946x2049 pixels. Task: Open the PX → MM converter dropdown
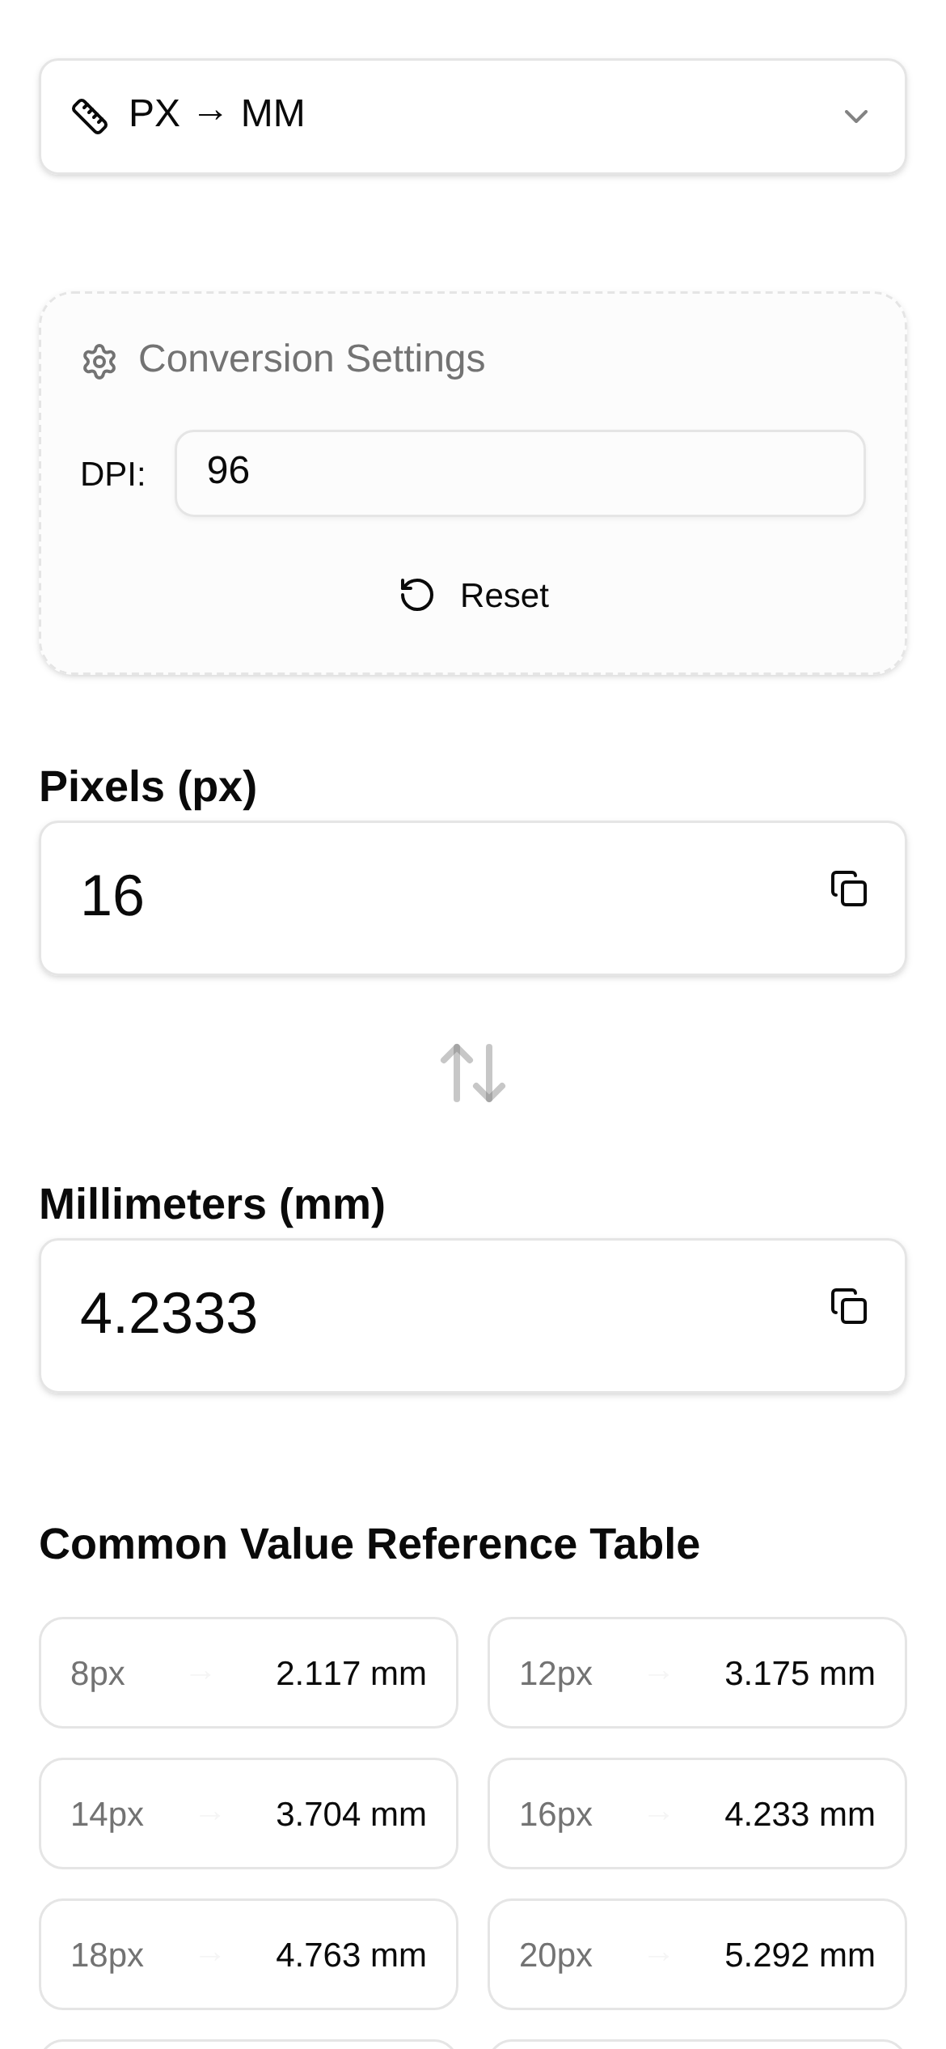[x=472, y=116]
